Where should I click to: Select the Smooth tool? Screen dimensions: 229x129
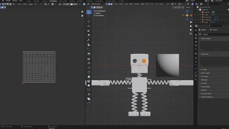pos(89,85)
